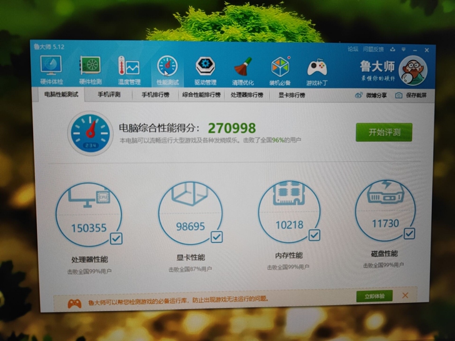Click the processor score 150355
This screenshot has height=341, width=455.
pos(89,228)
